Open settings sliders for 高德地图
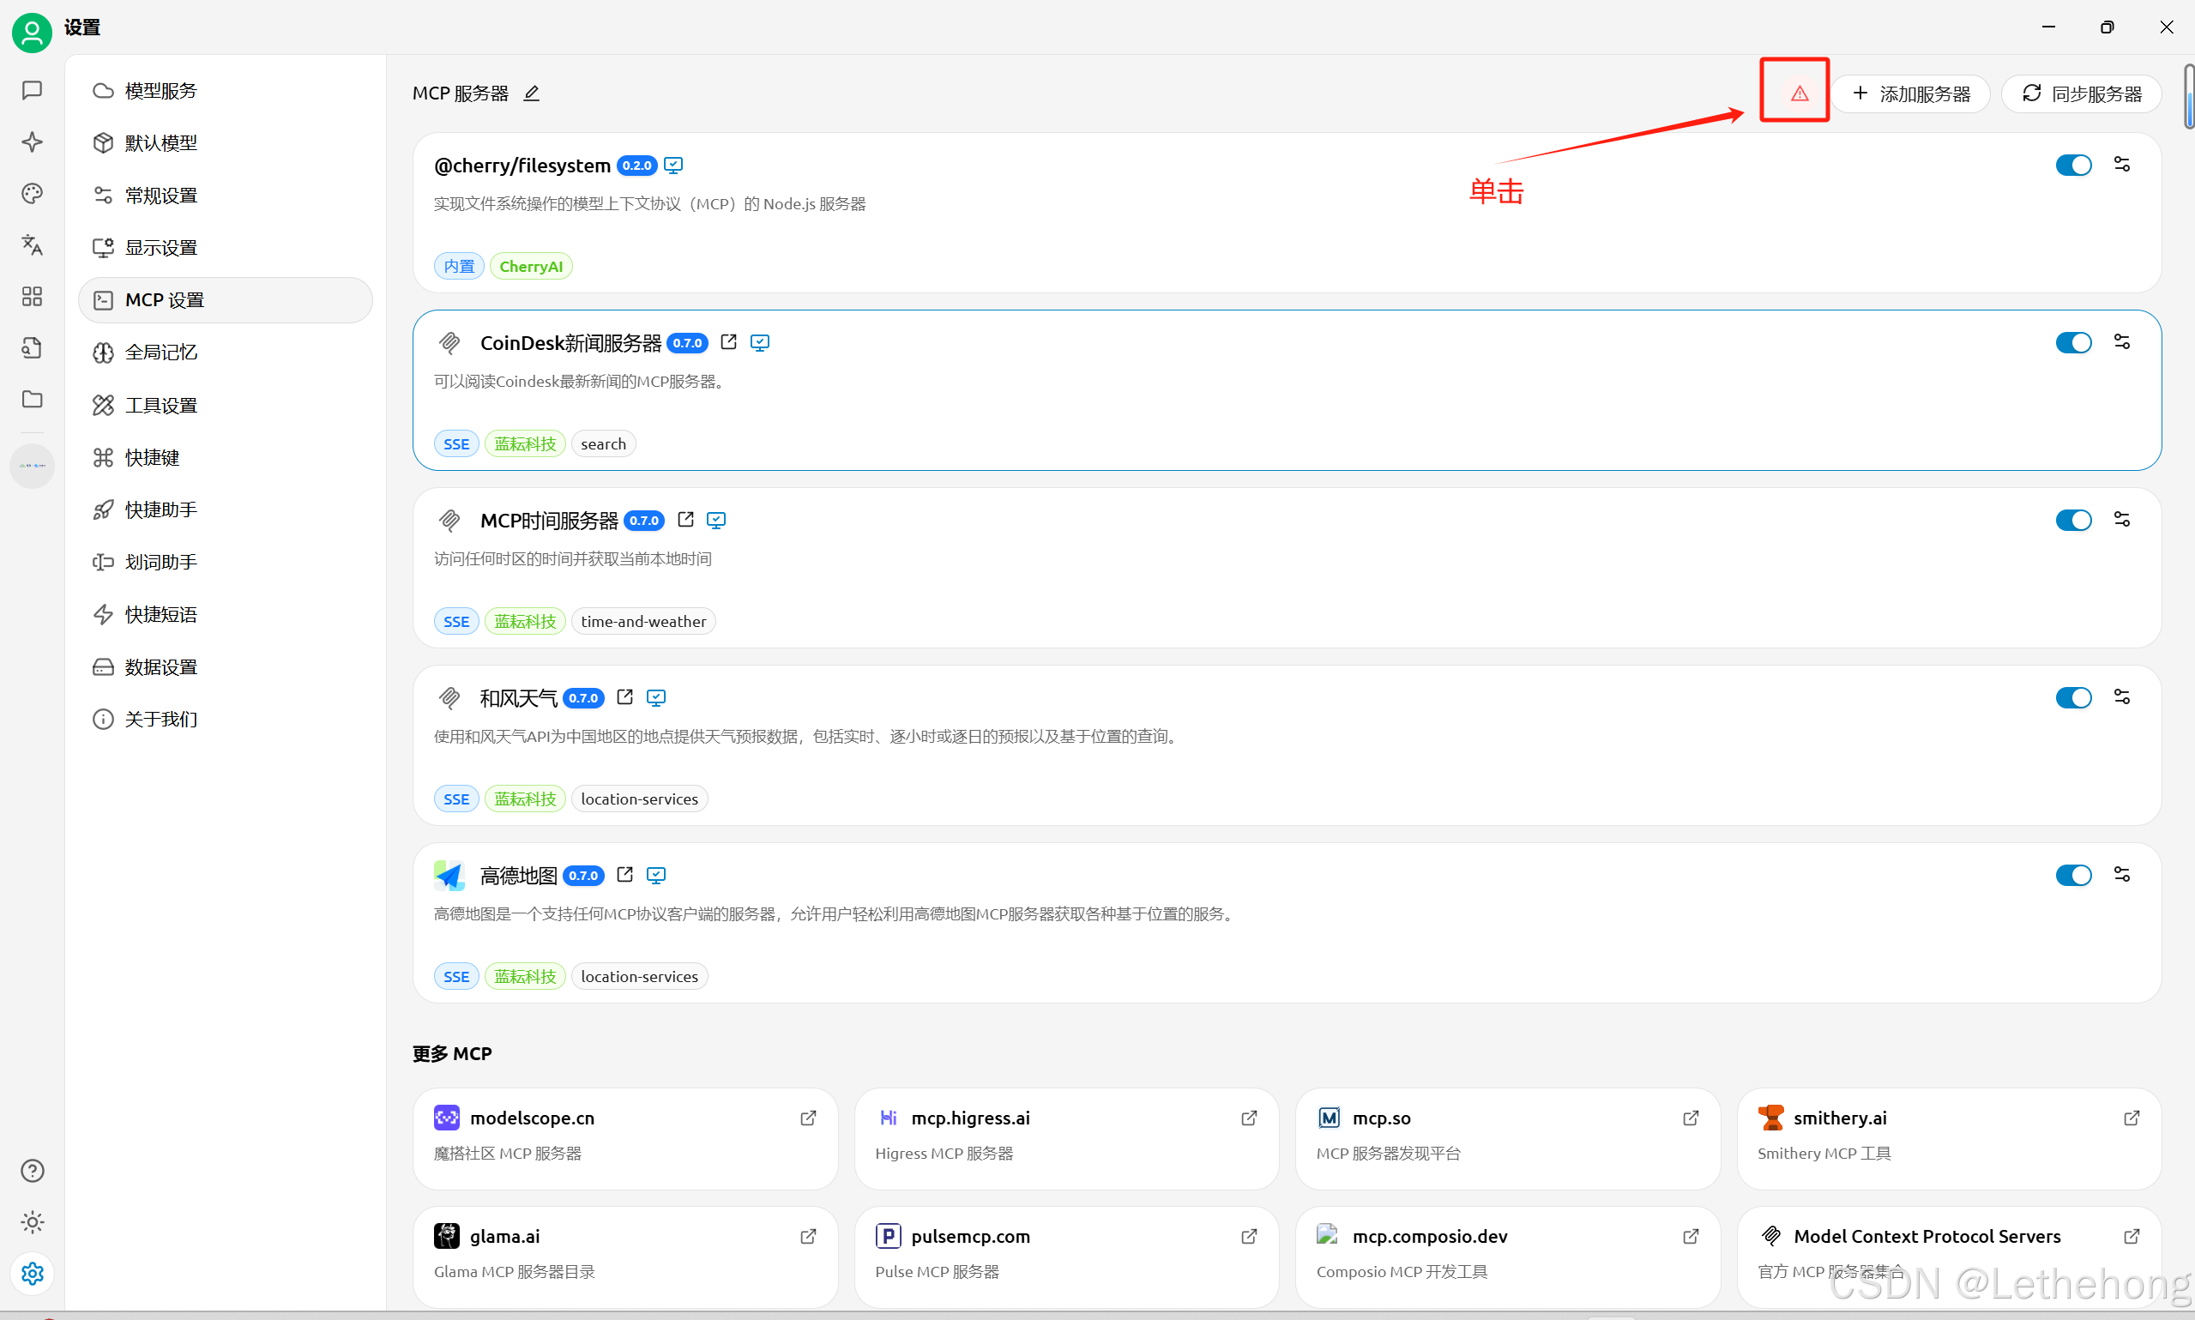Screen dimensions: 2195x1320 (x=2122, y=874)
